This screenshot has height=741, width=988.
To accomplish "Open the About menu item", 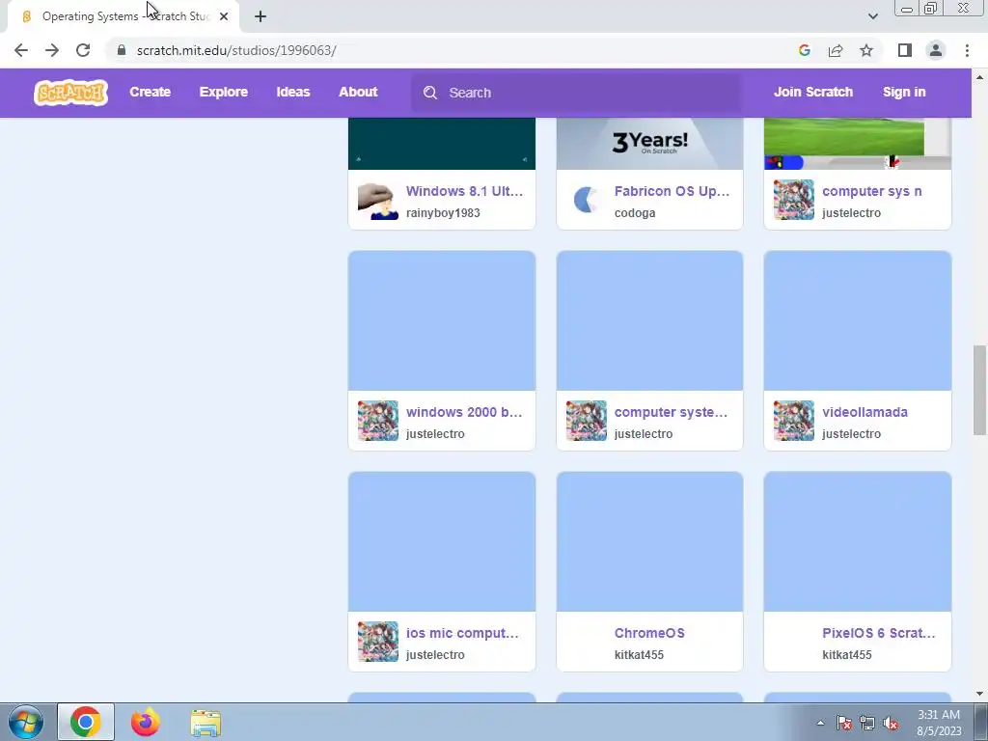I will (x=358, y=92).
